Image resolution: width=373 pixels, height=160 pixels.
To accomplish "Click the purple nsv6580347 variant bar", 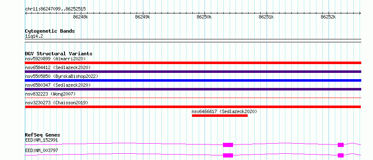I will click(x=193, y=89).
